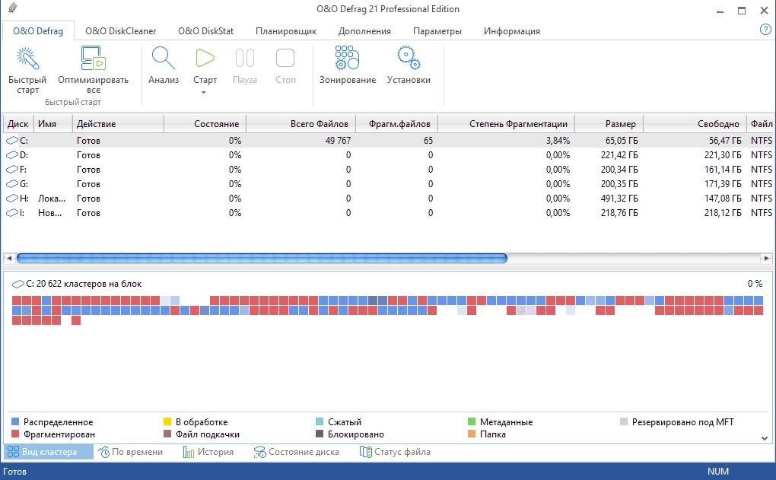Click disk icon beside cluster block label
Viewport: 776px width, 480px height.
click(17, 284)
